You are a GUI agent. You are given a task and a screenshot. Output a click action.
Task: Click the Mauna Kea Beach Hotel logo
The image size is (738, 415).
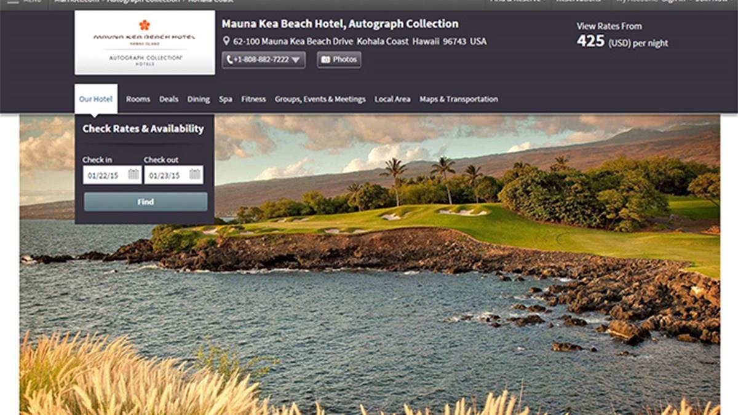[x=145, y=42]
